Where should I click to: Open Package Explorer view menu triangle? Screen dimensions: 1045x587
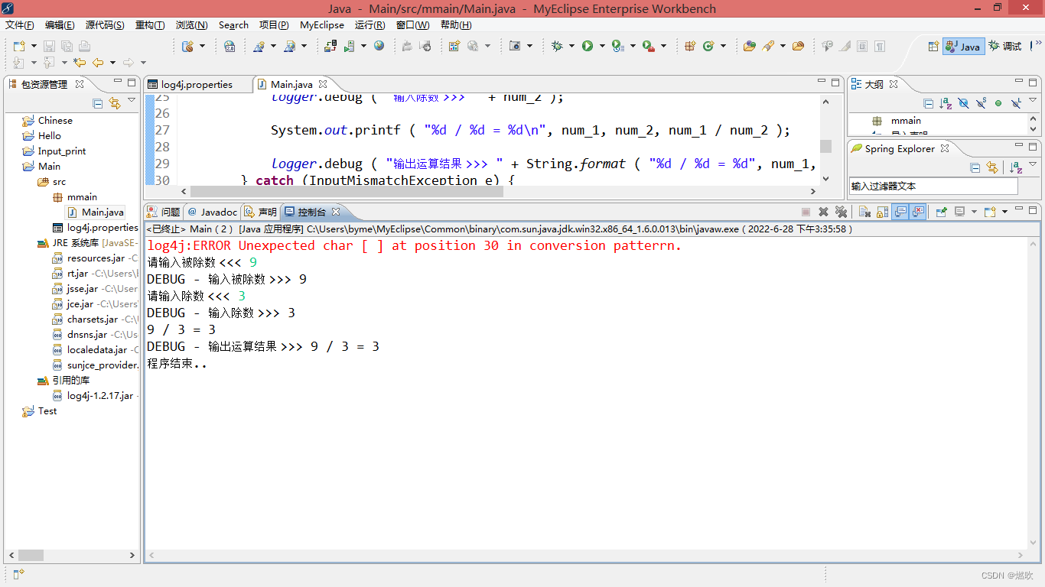pyautogui.click(x=132, y=101)
